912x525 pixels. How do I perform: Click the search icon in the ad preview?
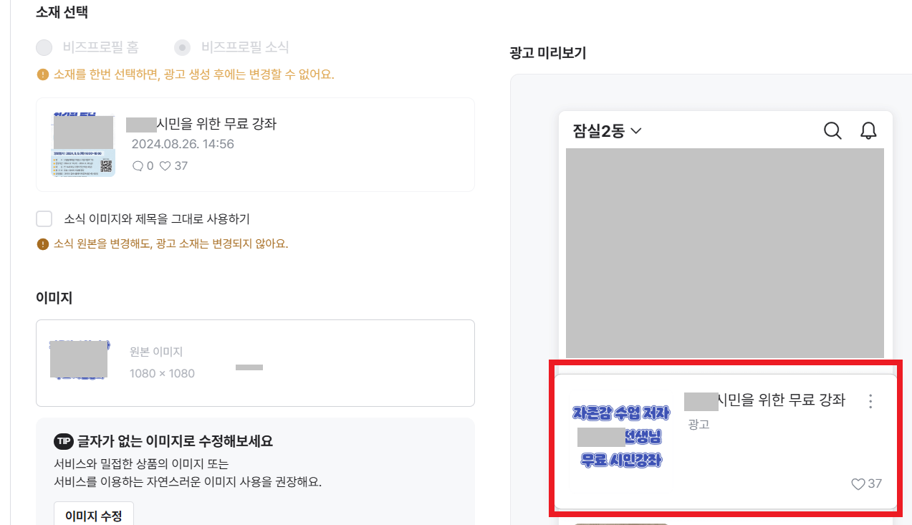pyautogui.click(x=832, y=130)
